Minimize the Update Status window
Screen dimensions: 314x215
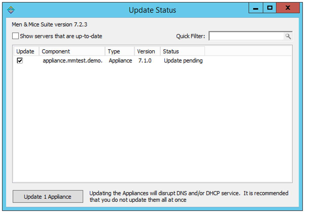coord(256,8)
